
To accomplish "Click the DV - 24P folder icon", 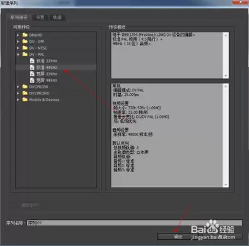I will point(25,42).
